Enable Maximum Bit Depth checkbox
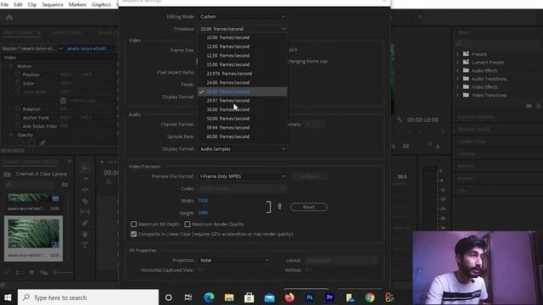 pos(134,224)
